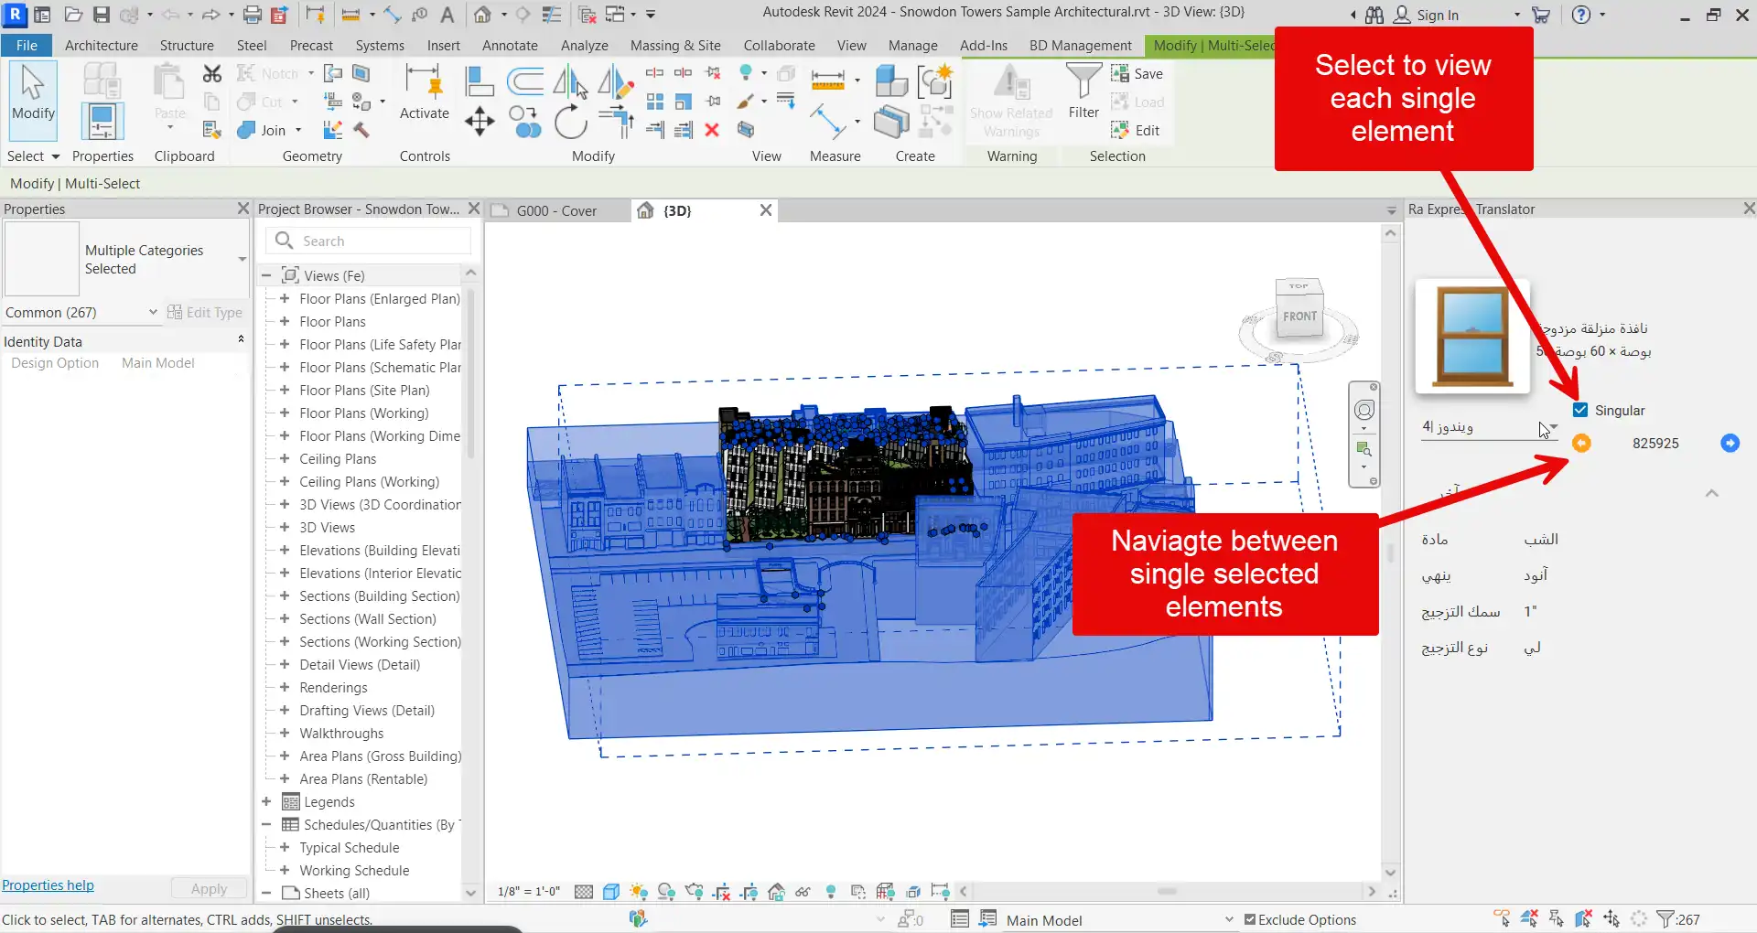Click the Move tool icon

click(x=480, y=122)
